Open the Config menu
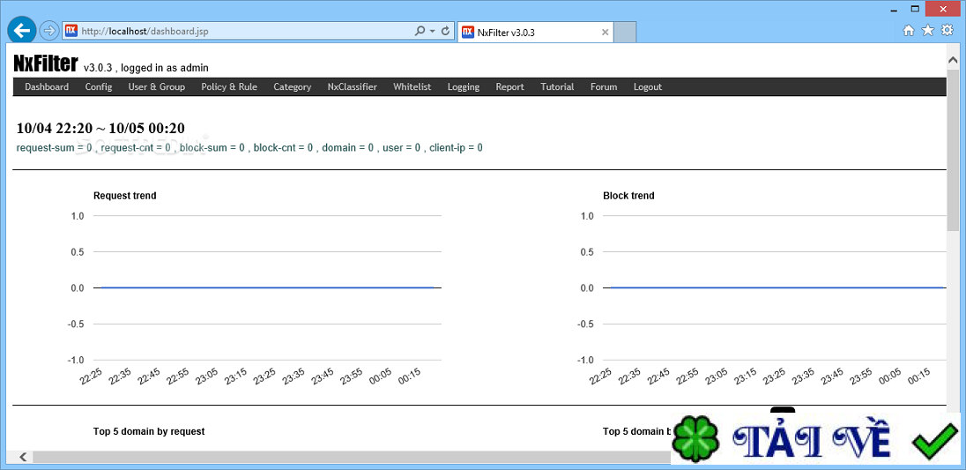Screen dimensions: 966x470 [x=98, y=87]
